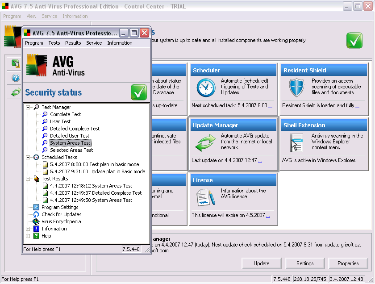This screenshot has width=375, height=284.
Task: Click Check for Updates icon
Action: pos(36,214)
